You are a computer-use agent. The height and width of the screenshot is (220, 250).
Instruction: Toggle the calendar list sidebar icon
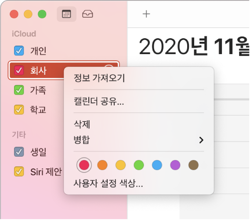[x=66, y=14]
